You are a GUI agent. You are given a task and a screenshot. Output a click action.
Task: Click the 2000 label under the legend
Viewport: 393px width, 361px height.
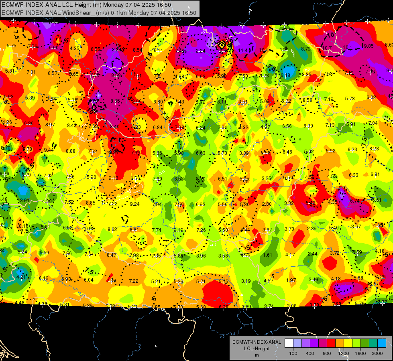(377, 353)
